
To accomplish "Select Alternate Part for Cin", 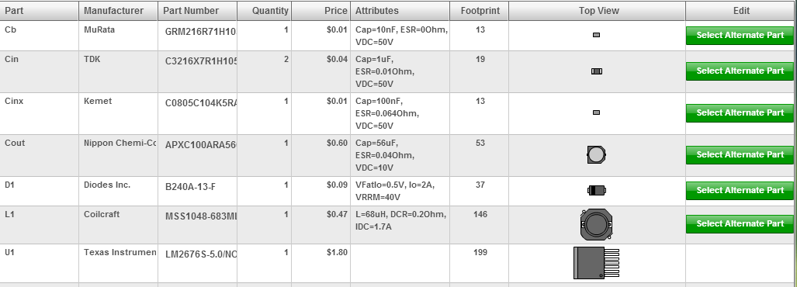I will (x=740, y=71).
